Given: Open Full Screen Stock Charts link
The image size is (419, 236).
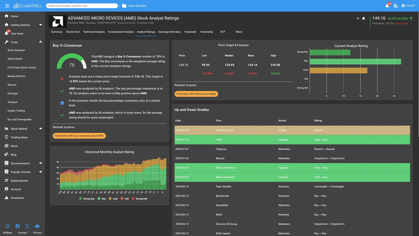Looking at the screenshot, I should (x=22, y=67).
